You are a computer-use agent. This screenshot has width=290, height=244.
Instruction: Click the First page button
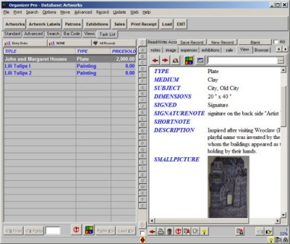14,231
